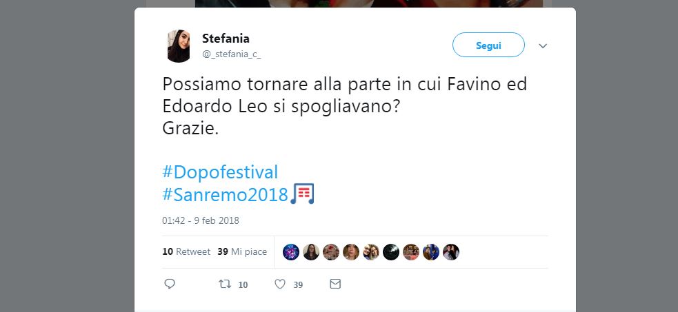
Task: Open the #Sanremo2018 hashtag
Action: pyautogui.click(x=225, y=194)
